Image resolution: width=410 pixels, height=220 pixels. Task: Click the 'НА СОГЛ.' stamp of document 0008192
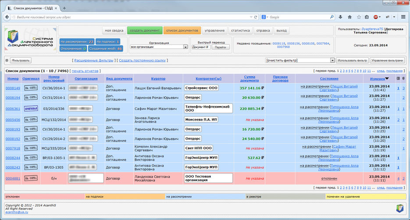31,139
